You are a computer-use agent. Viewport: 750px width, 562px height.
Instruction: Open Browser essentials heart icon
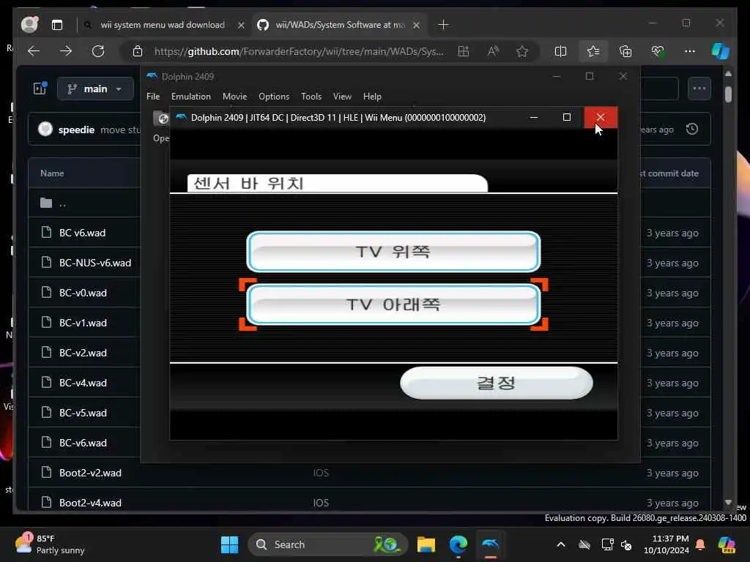click(658, 51)
